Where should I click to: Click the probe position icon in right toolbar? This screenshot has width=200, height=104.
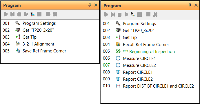click(133, 14)
